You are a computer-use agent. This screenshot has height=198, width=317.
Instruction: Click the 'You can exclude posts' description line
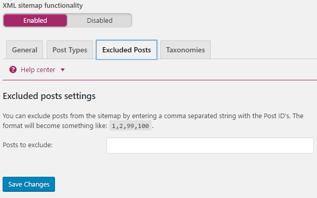point(153,116)
